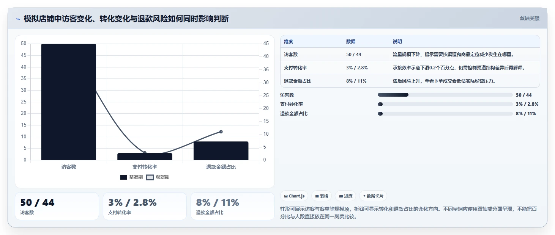Select the 进度 chip

[345, 196]
